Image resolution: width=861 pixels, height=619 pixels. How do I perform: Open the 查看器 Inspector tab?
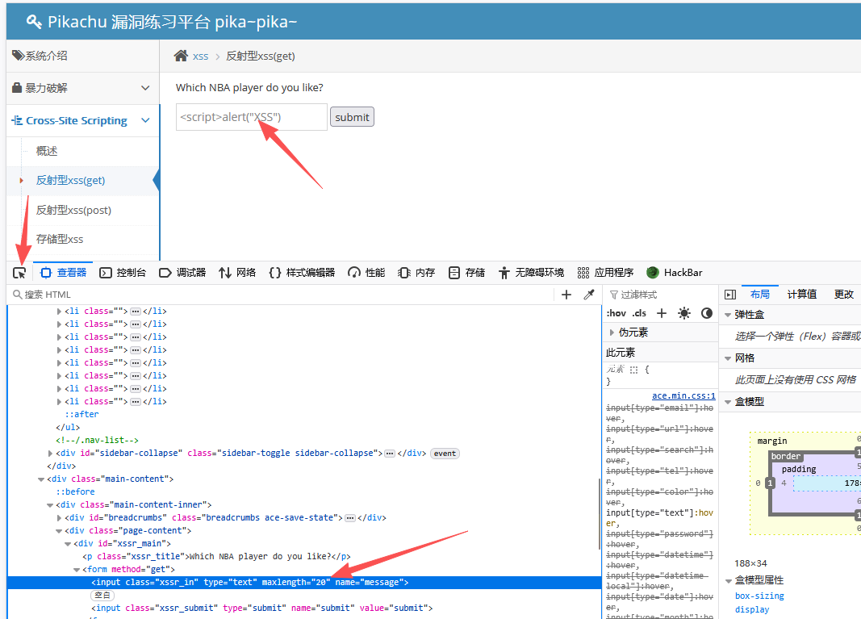pyautogui.click(x=64, y=273)
